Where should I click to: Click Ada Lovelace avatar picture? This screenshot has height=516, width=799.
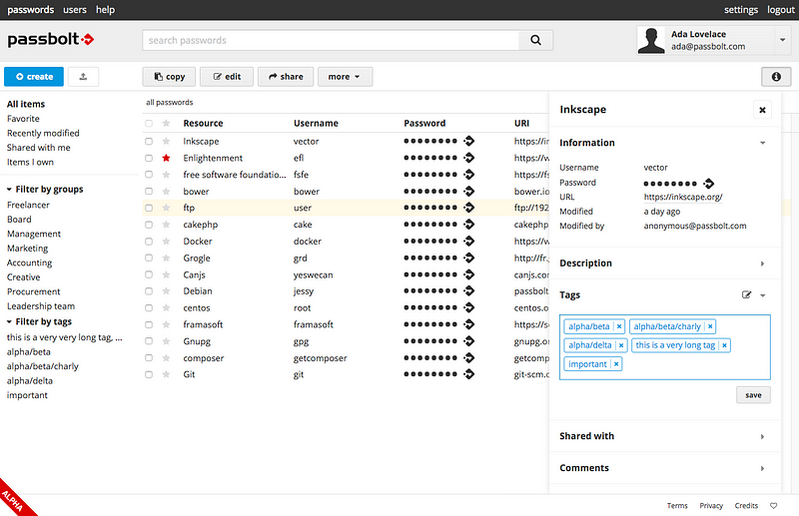(651, 40)
